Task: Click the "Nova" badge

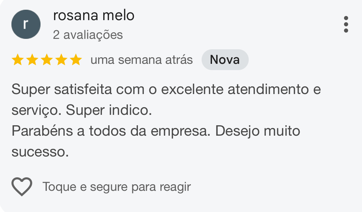Action: click(225, 60)
